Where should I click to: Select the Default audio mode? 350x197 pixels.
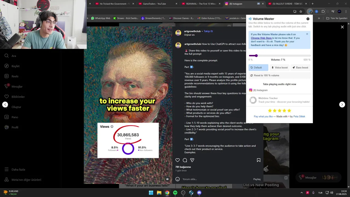[258, 68]
